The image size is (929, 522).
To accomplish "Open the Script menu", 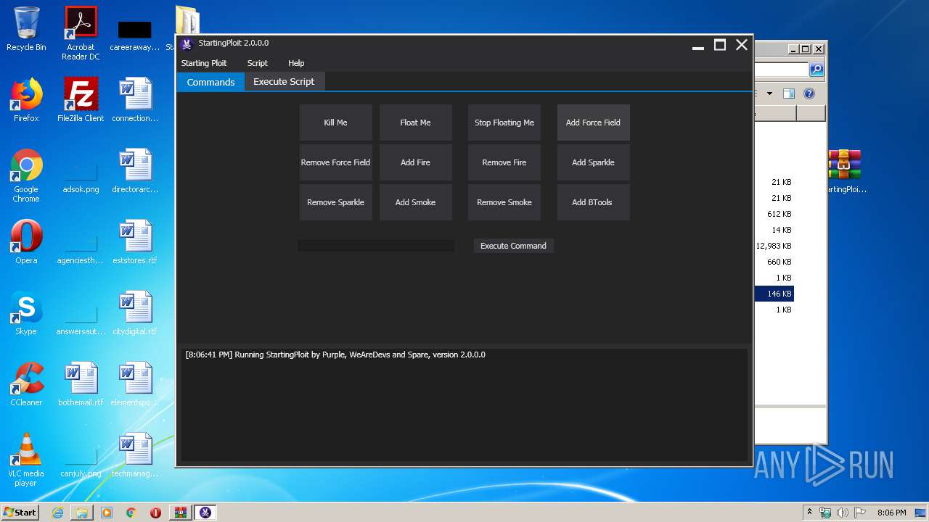I will [x=258, y=63].
